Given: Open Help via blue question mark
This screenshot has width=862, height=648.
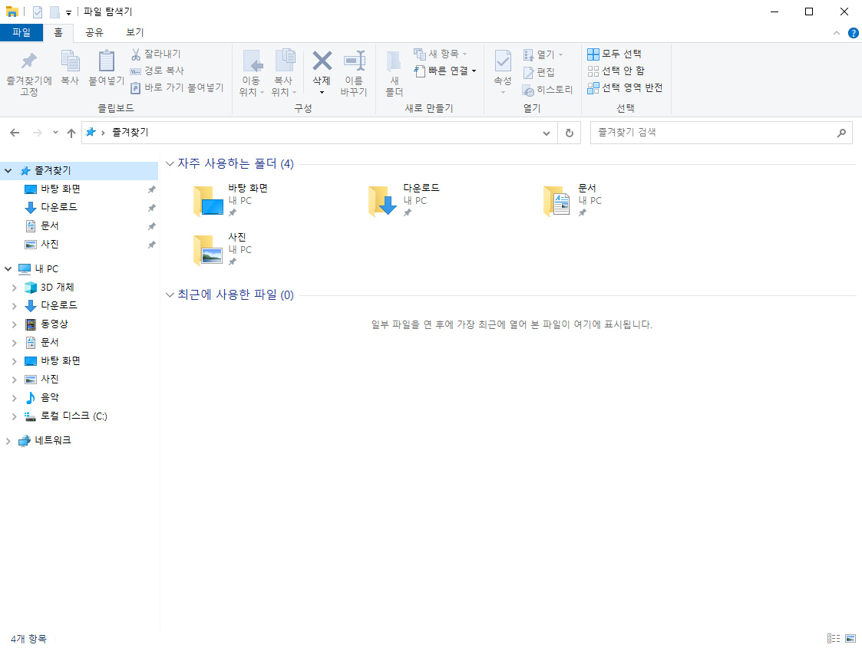Looking at the screenshot, I should (854, 33).
